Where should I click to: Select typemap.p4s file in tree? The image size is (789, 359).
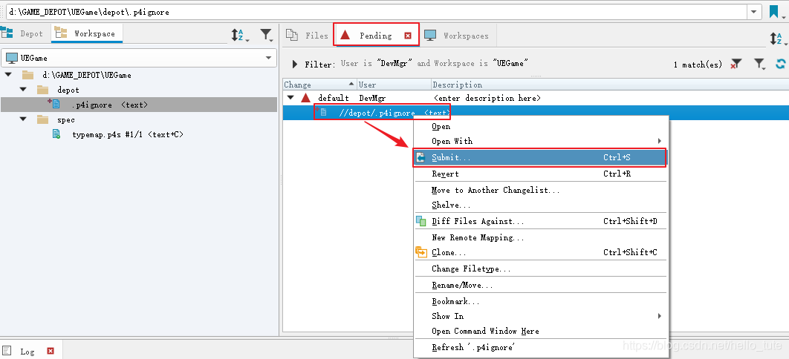[x=127, y=134]
